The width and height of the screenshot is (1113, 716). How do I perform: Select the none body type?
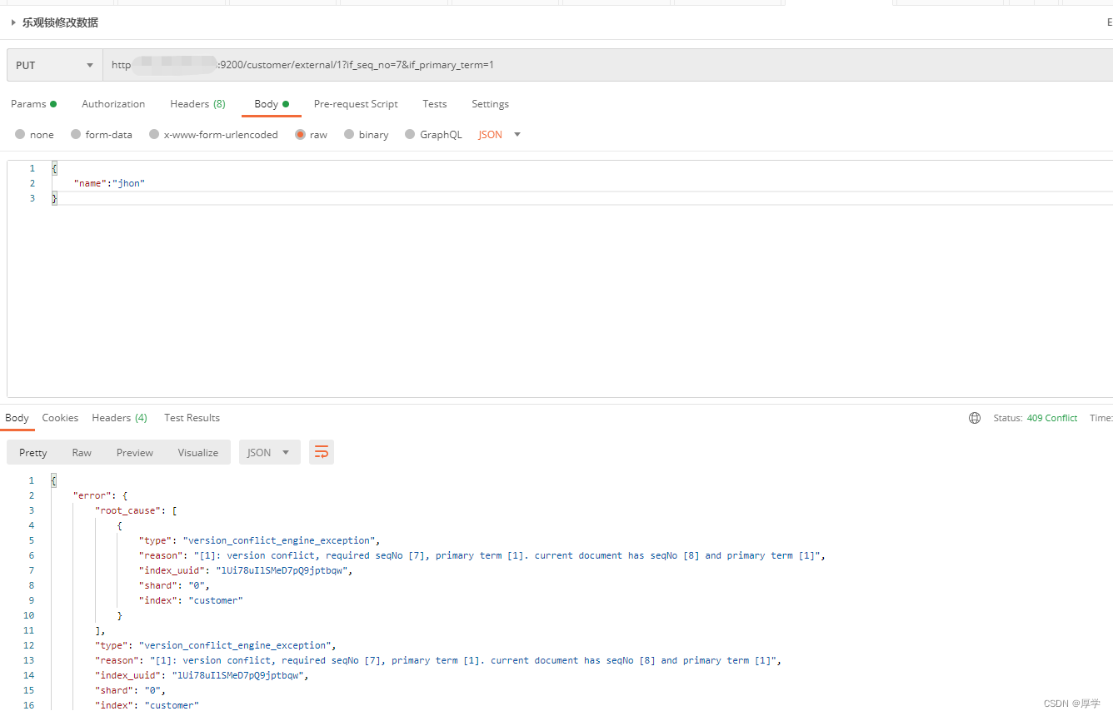click(x=34, y=135)
